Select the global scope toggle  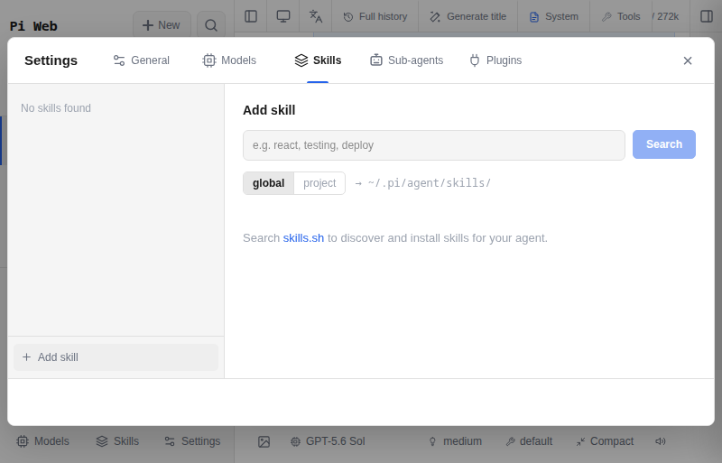coord(268,183)
